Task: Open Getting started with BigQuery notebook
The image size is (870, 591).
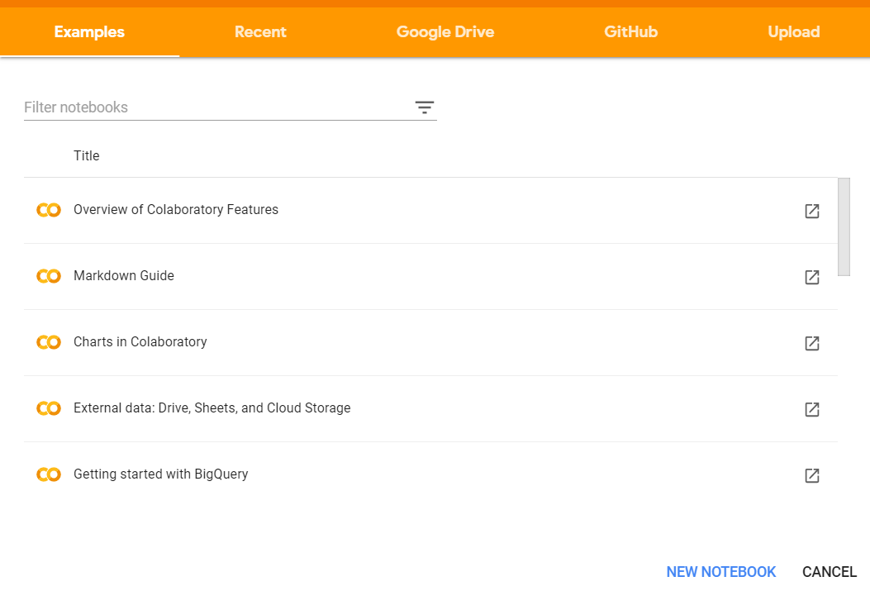Action: (161, 474)
